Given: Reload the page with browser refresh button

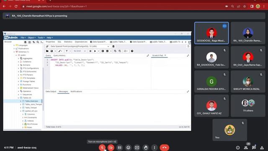Looking at the screenshot, I should [16, 6].
